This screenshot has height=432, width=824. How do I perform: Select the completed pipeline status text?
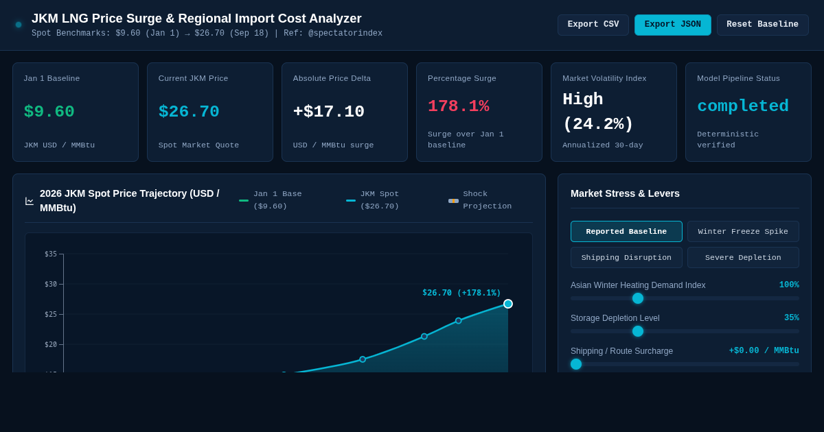[743, 106]
